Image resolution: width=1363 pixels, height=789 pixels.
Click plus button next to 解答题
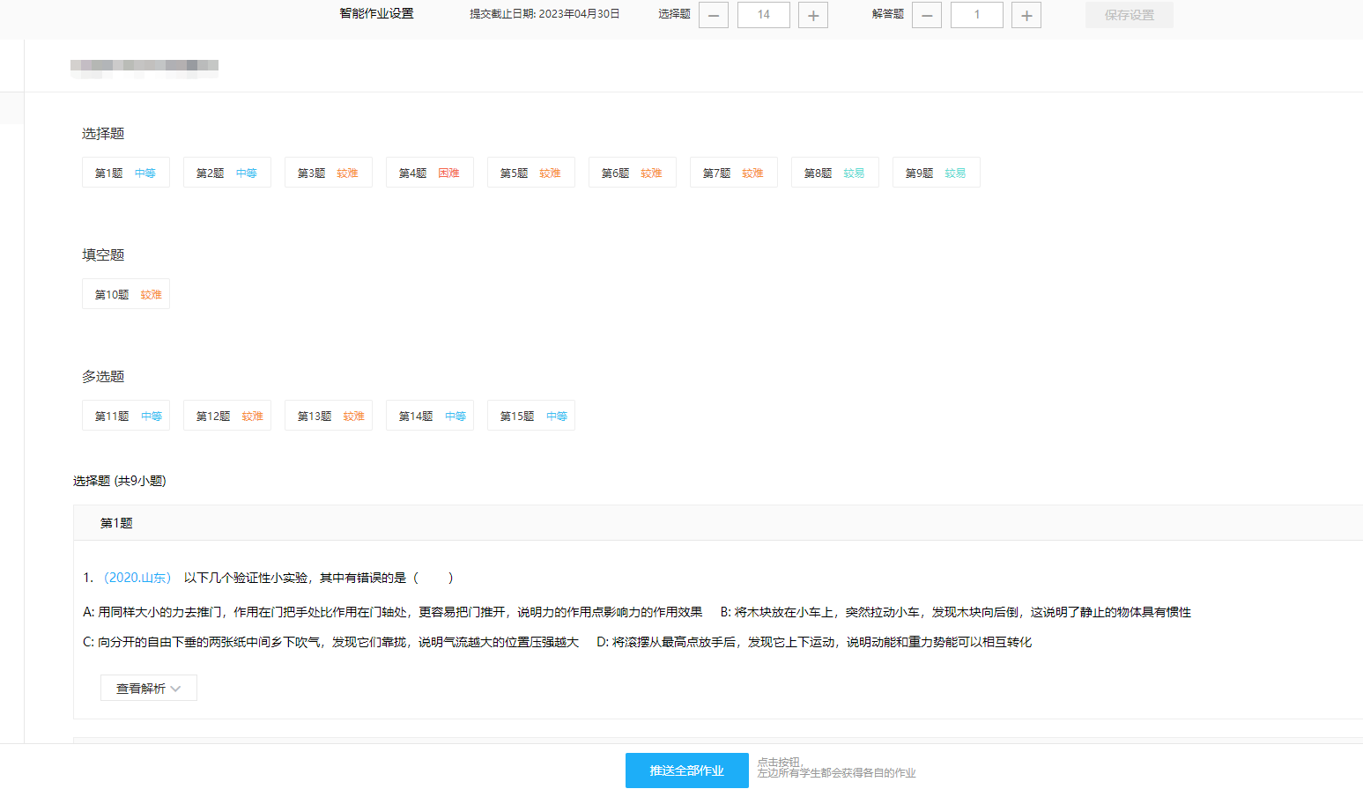[1026, 15]
